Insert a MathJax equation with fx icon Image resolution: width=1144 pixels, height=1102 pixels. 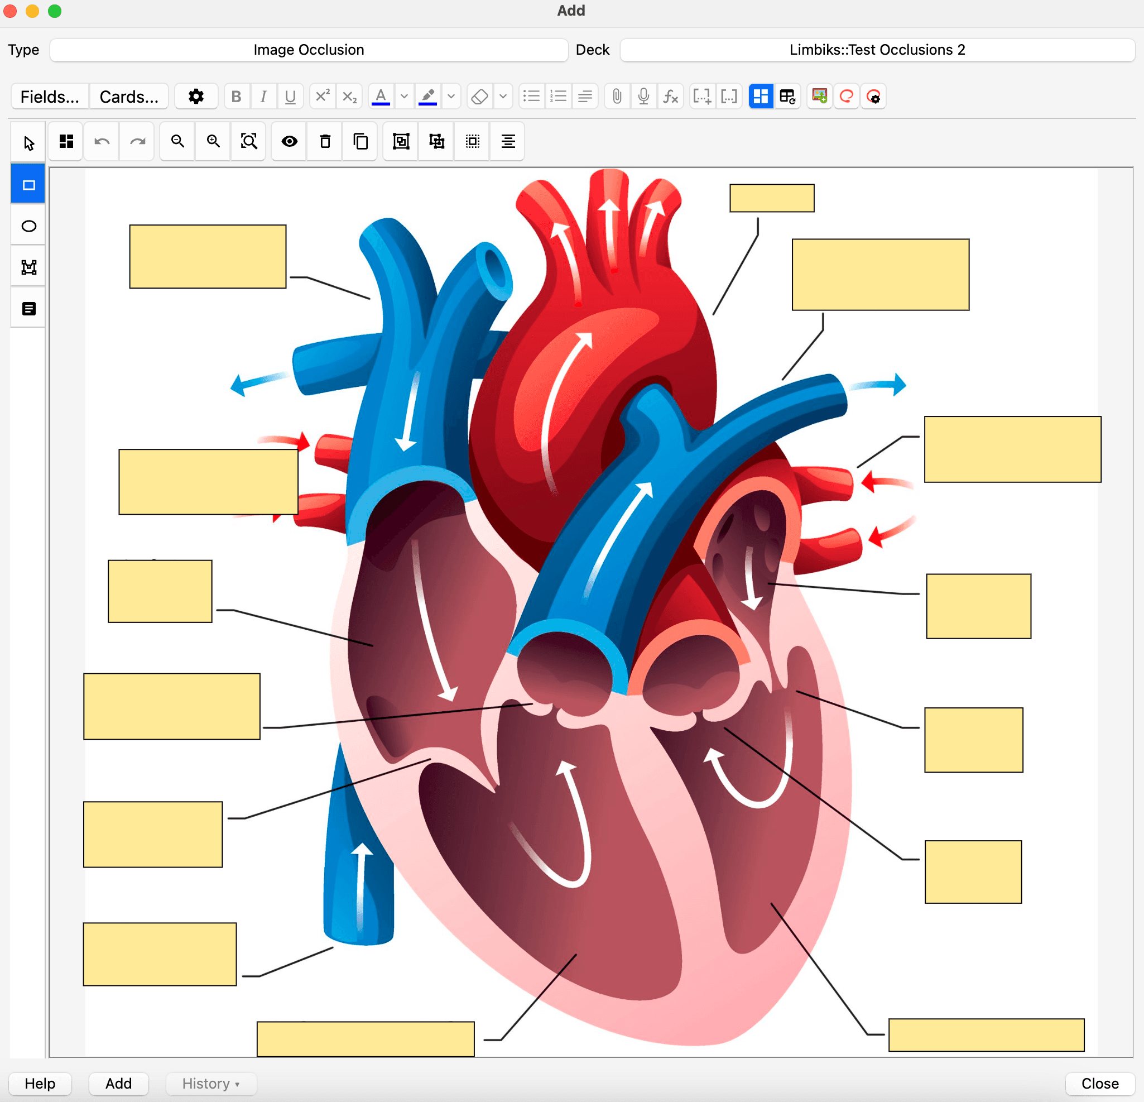point(671,97)
